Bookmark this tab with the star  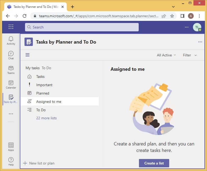172,16
